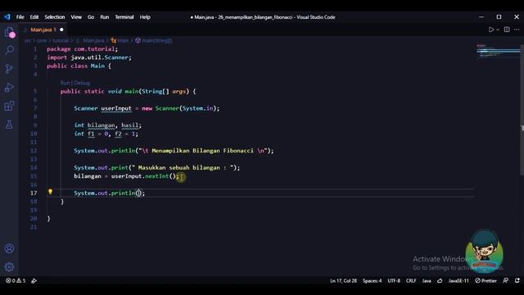The width and height of the screenshot is (524, 295).
Task: Click the args parameter on line 5
Action: (178, 91)
